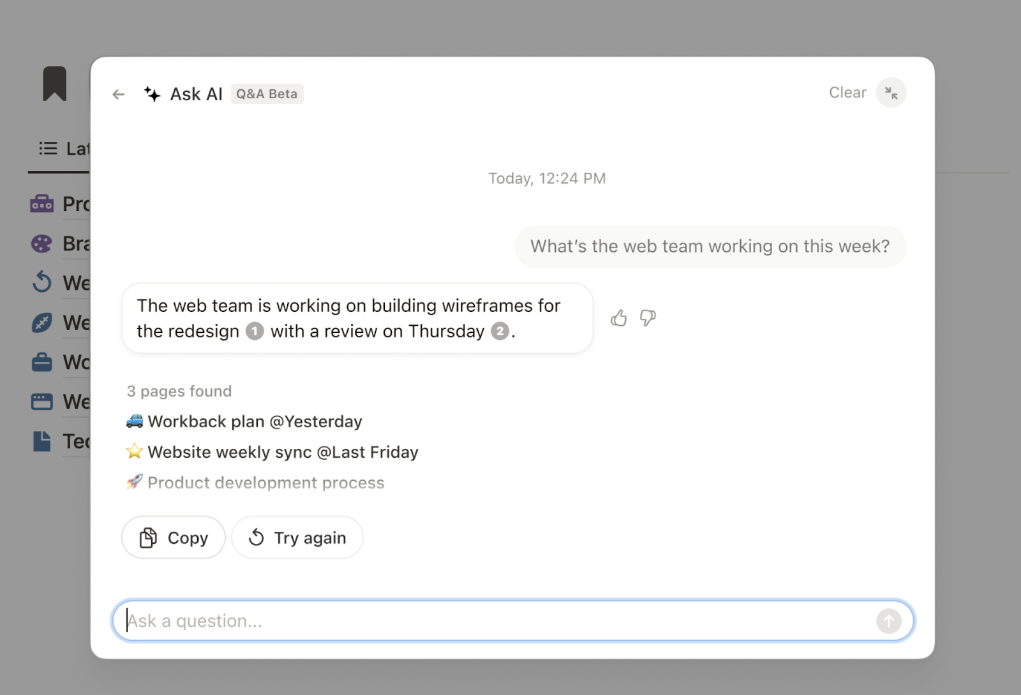Give the answer a thumbs up
The image size is (1021, 695).
coord(618,318)
